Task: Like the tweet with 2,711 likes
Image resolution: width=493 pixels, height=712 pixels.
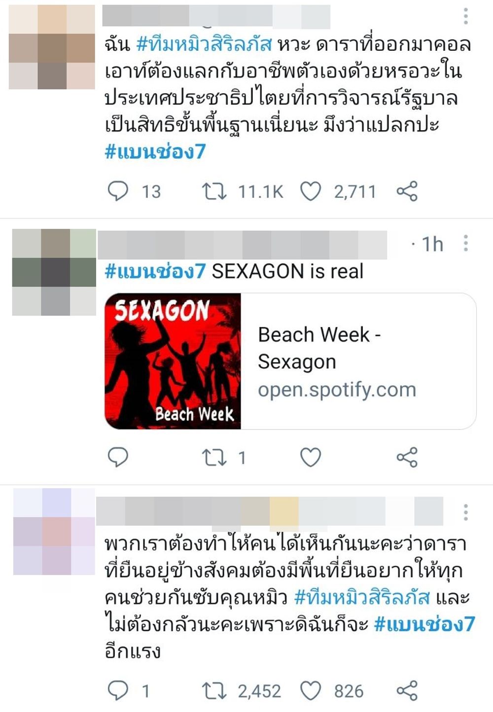Action: click(311, 191)
